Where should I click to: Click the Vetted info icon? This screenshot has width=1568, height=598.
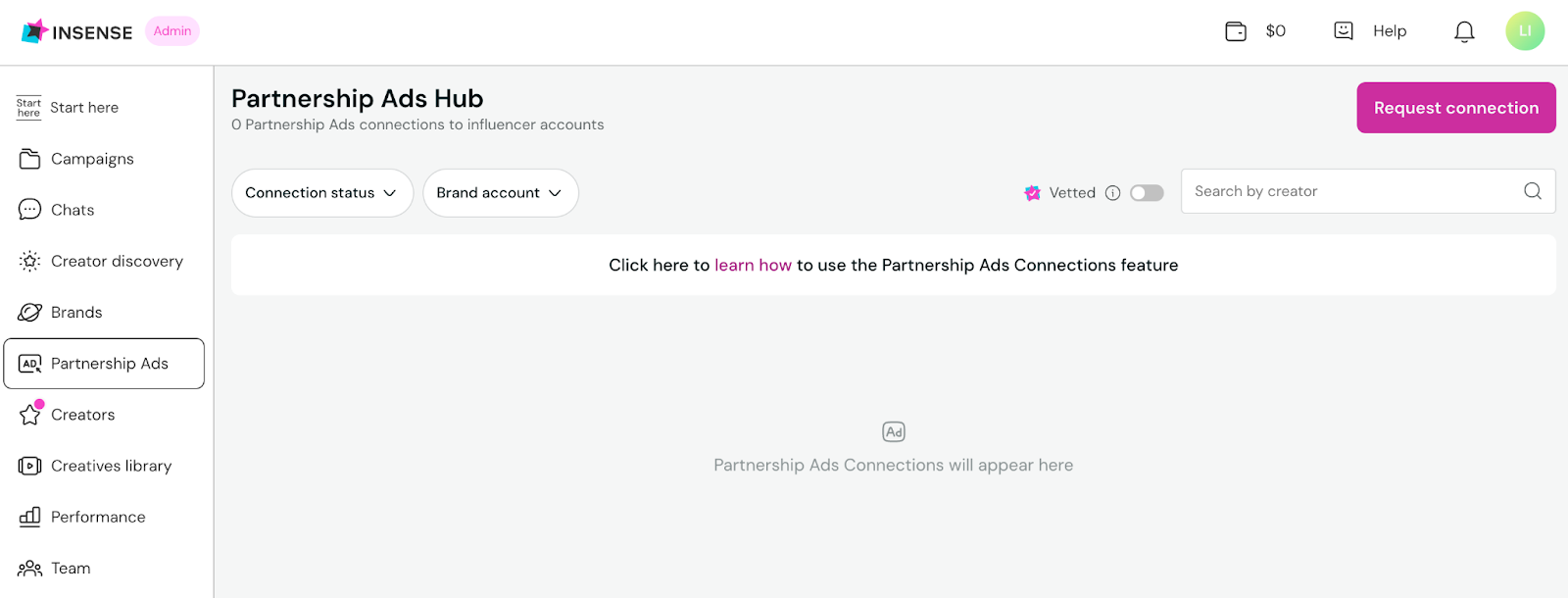[x=1112, y=193]
